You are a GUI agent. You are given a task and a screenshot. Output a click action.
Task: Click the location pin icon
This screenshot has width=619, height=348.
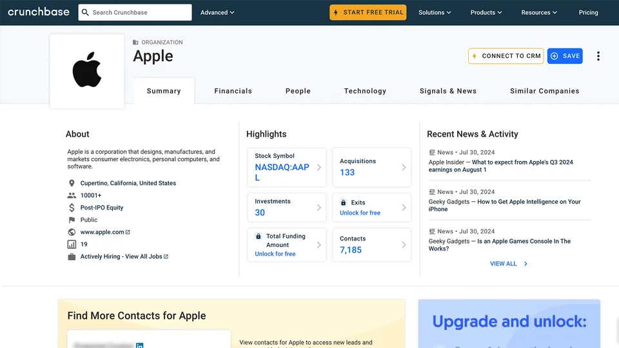[72, 183]
